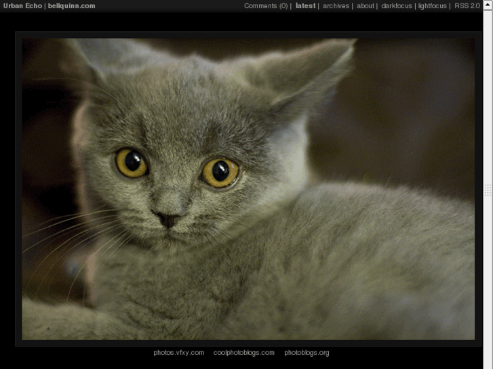This screenshot has height=369, width=493.
Task: Visit the photos.vfxy.com footer link
Action: [178, 353]
